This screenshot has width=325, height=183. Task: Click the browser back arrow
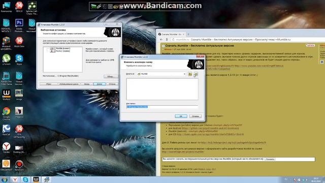pyautogui.click(x=161, y=40)
